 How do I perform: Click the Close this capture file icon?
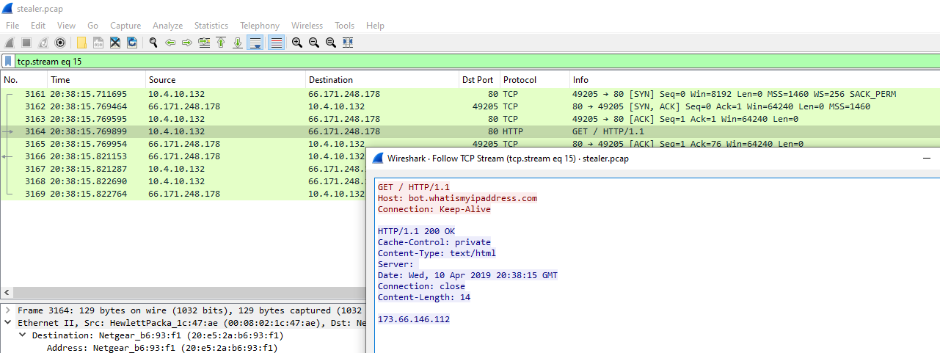pos(115,43)
